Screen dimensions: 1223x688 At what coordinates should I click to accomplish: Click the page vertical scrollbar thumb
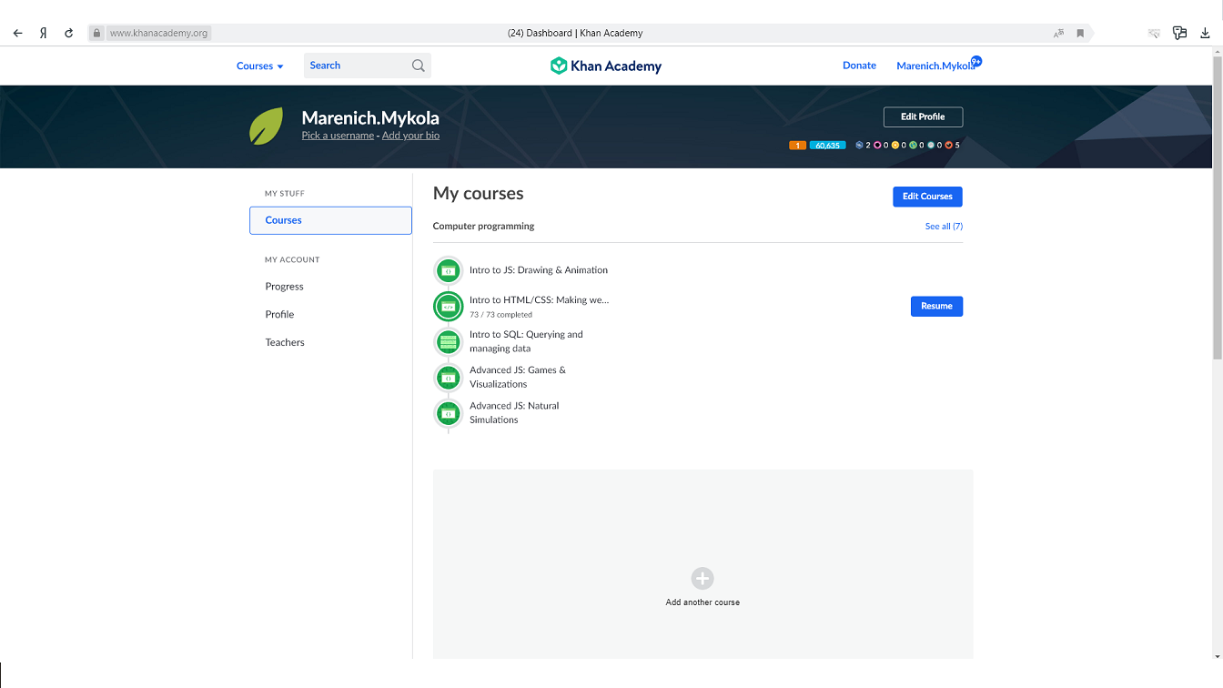[1218, 207]
